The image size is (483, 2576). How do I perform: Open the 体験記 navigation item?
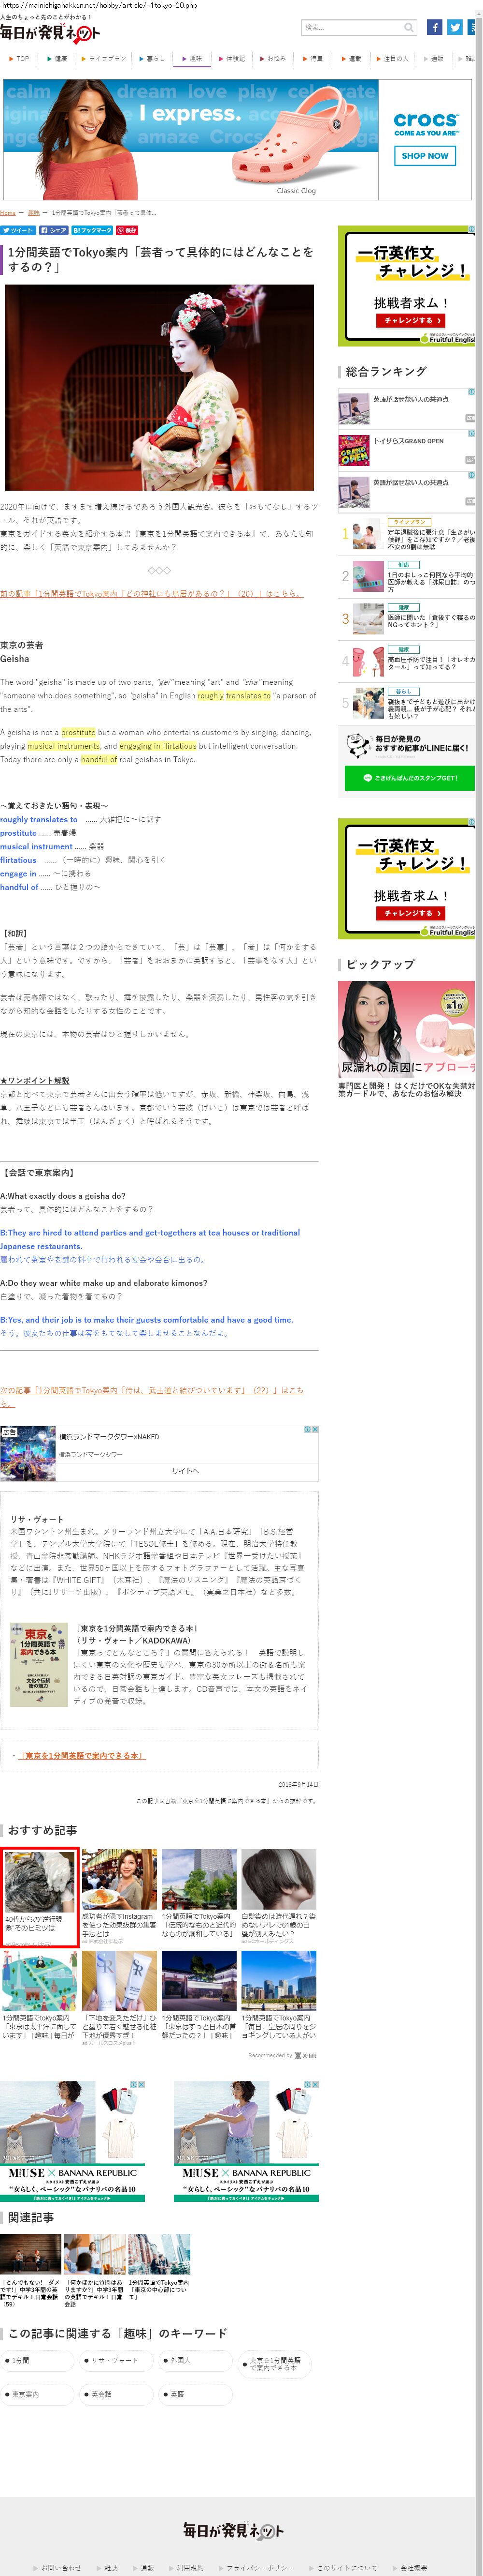[x=231, y=59]
